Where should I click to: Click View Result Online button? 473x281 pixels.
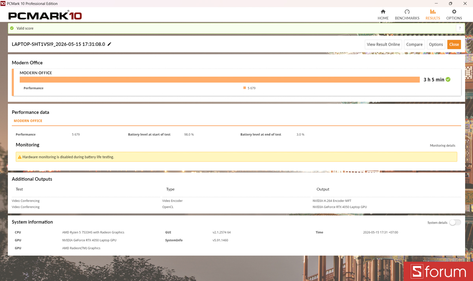[x=383, y=45]
